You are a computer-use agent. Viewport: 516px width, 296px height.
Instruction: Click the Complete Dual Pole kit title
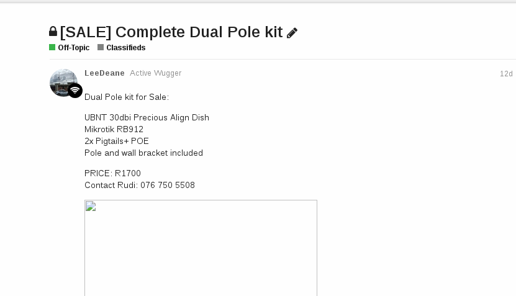(171, 32)
